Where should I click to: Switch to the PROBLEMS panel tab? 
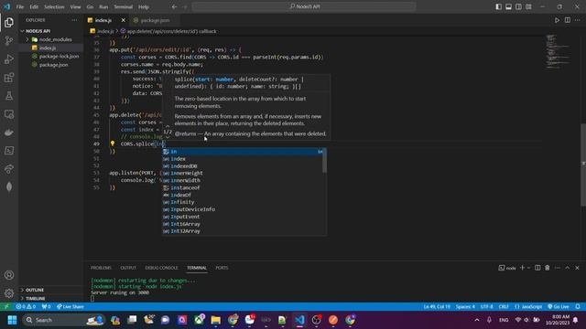point(101,268)
